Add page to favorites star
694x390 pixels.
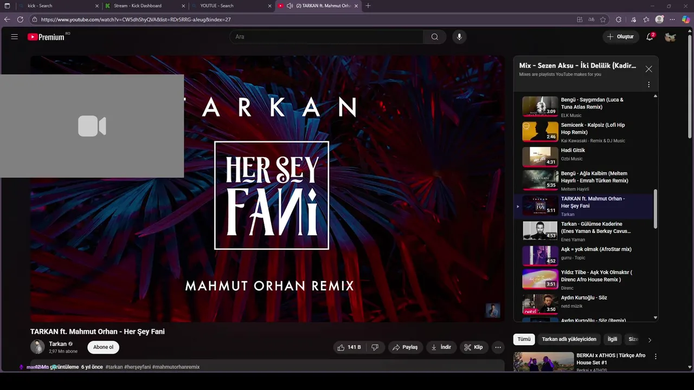pos(603,19)
